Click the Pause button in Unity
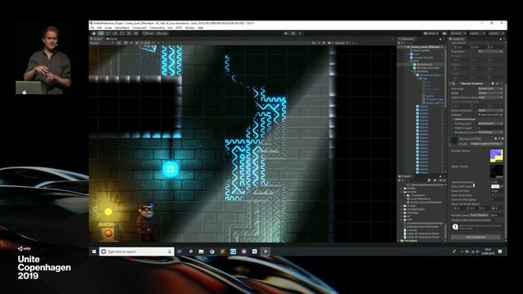The height and width of the screenshot is (294, 523). click(293, 33)
